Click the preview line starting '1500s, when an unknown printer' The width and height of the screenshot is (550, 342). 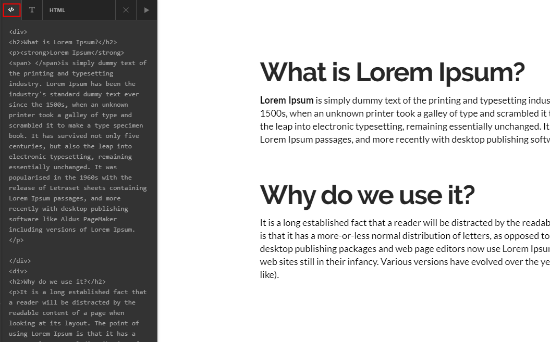405,113
